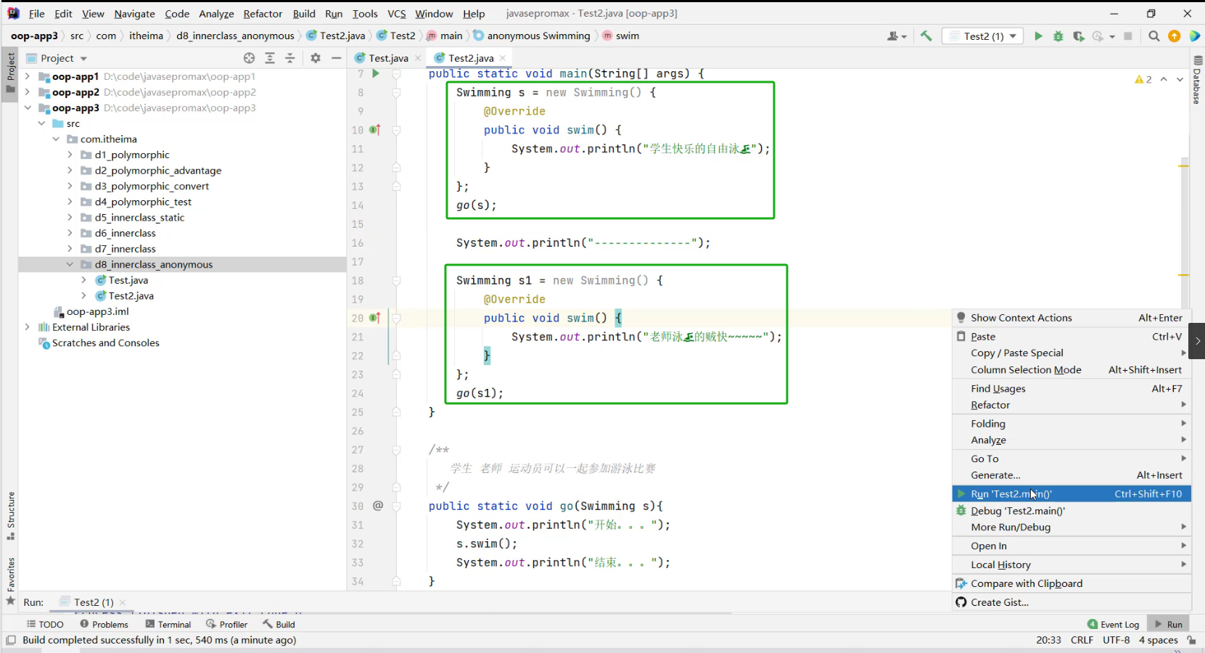Expand all nodes in Project panel
The width and height of the screenshot is (1205, 653).
pos(270,58)
